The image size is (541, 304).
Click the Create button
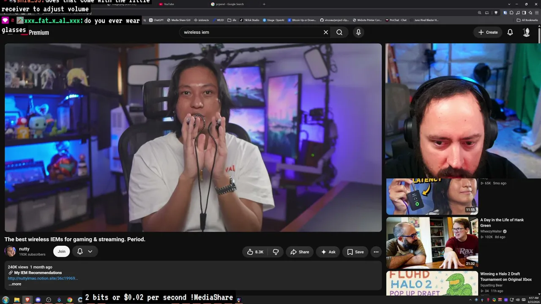(x=488, y=32)
